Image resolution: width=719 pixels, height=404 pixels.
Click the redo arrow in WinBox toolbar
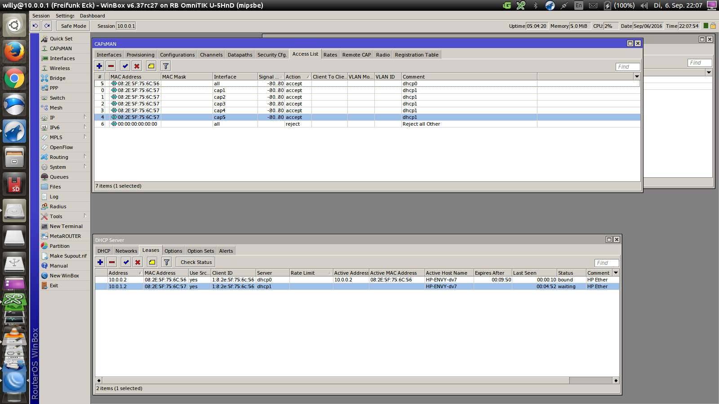(x=47, y=26)
